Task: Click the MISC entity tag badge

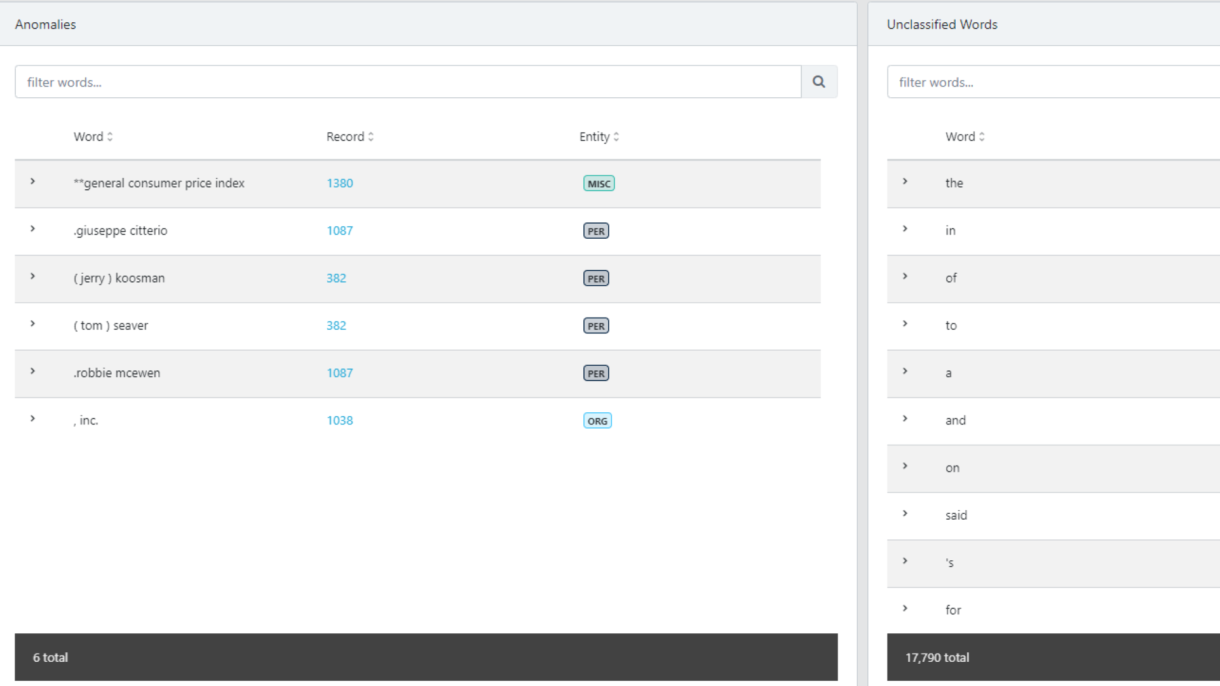Action: pos(599,184)
